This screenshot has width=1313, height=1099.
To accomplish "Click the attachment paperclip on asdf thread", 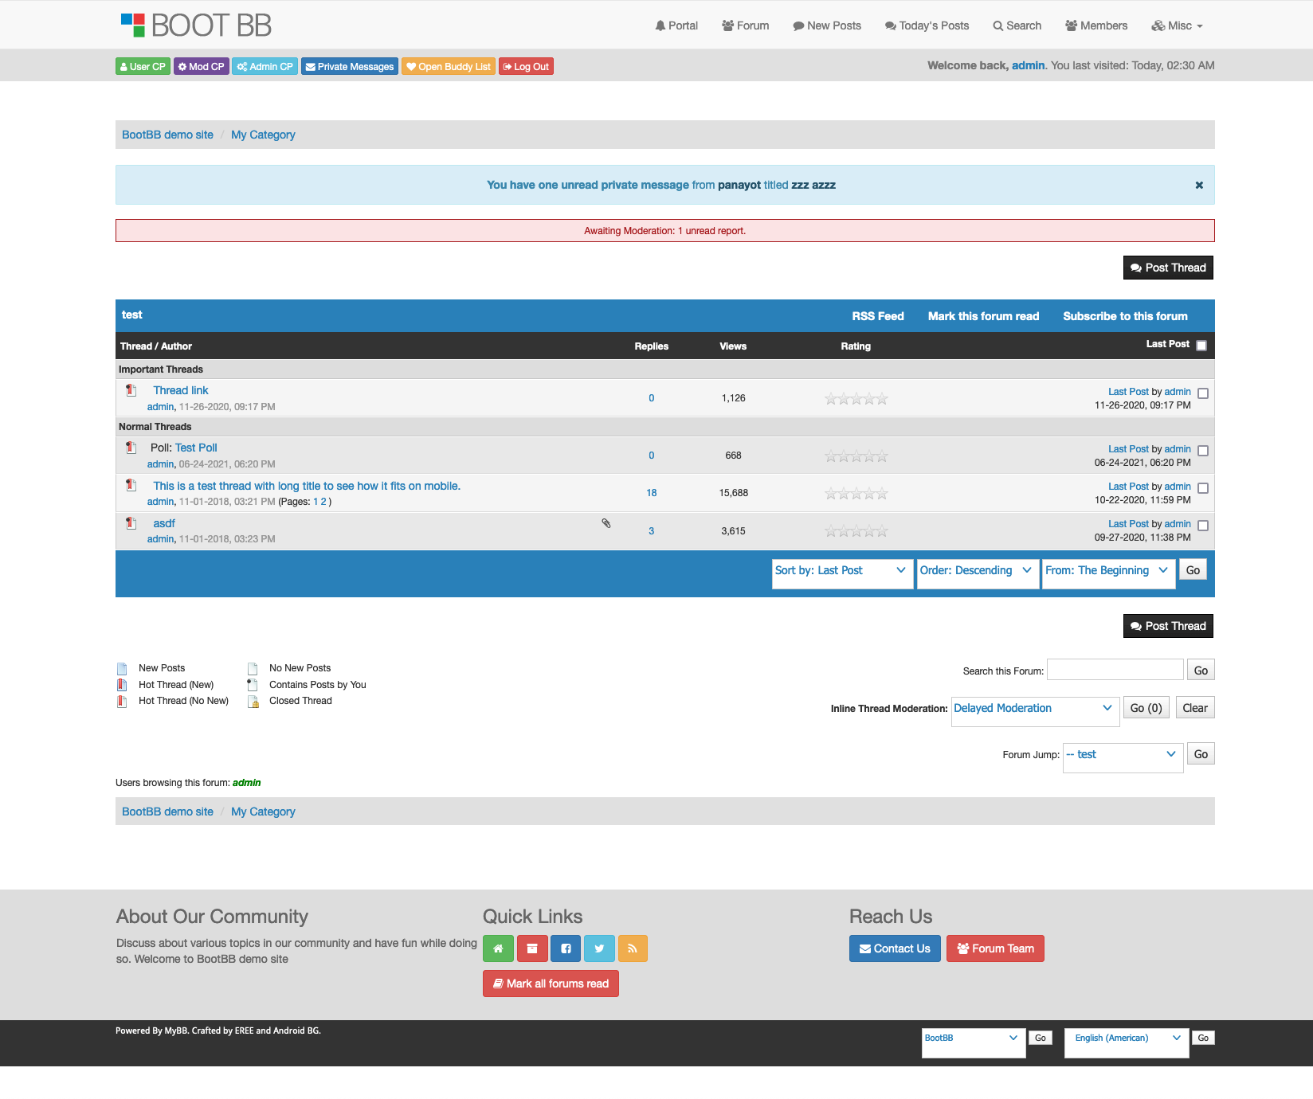I will [x=606, y=523].
